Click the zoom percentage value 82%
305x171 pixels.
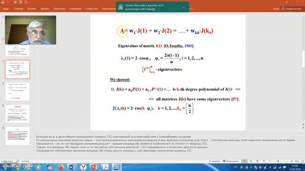tap(297, 161)
